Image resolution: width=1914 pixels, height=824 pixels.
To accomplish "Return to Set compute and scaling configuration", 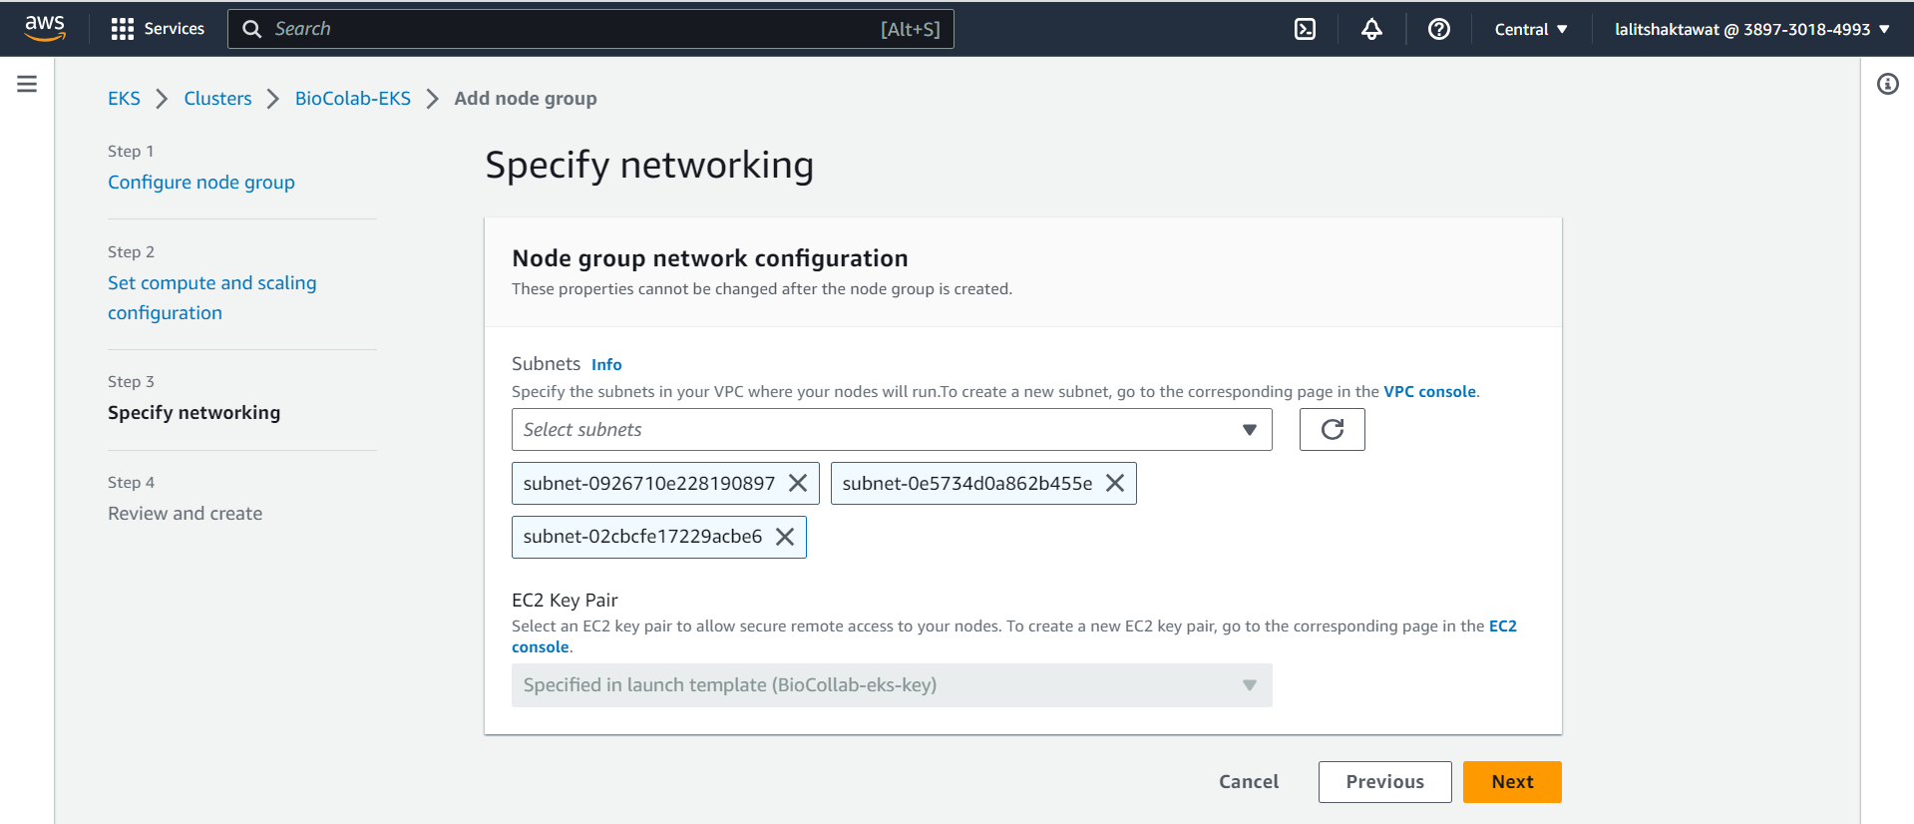I will click(x=211, y=297).
